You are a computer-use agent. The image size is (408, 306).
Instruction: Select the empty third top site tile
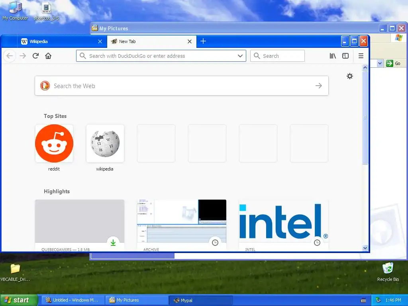156,143
